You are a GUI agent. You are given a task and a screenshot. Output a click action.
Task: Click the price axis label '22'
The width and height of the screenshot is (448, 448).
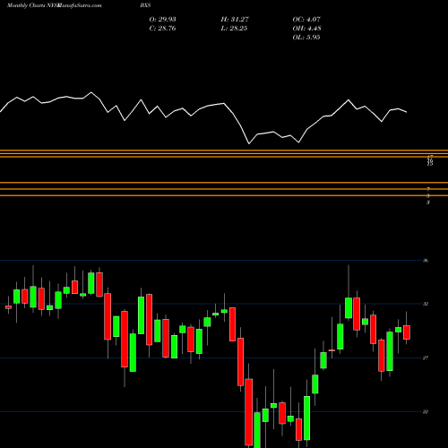pos(426,412)
